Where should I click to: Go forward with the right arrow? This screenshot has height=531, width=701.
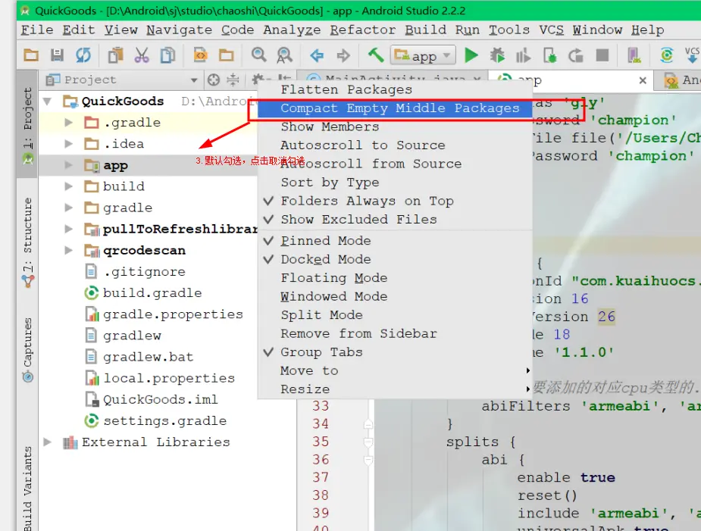[x=343, y=56]
